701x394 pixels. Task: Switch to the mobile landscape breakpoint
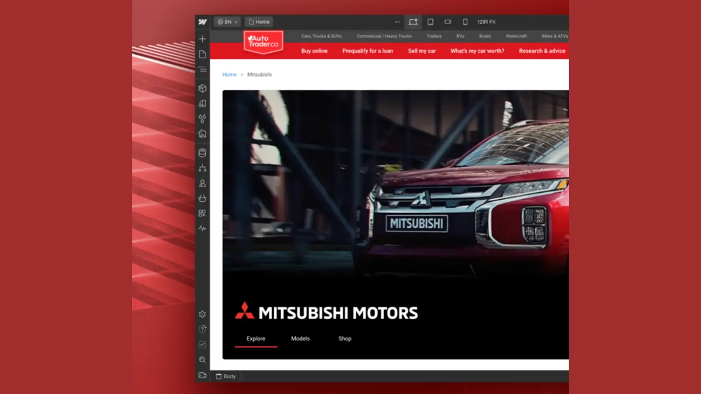[x=448, y=22]
